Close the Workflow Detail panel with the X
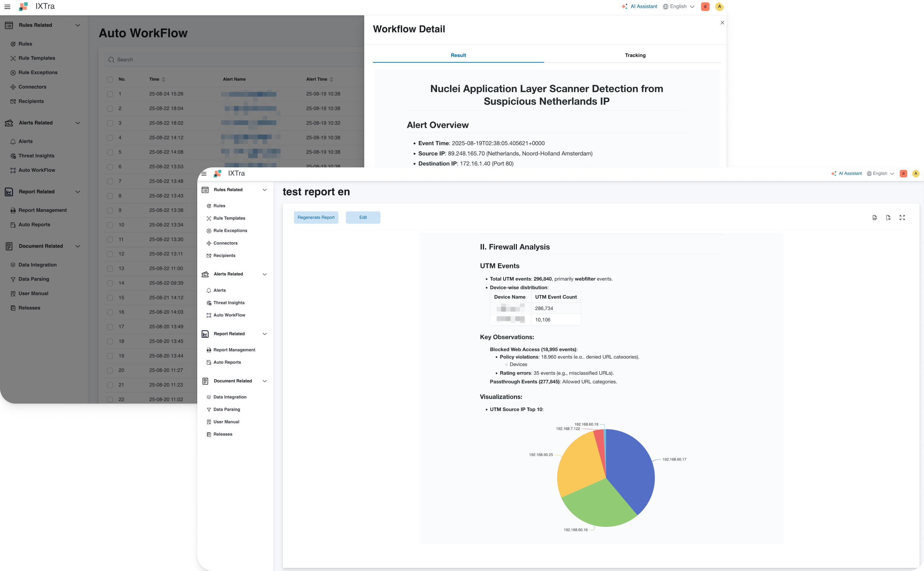924x571 pixels. pos(722,23)
